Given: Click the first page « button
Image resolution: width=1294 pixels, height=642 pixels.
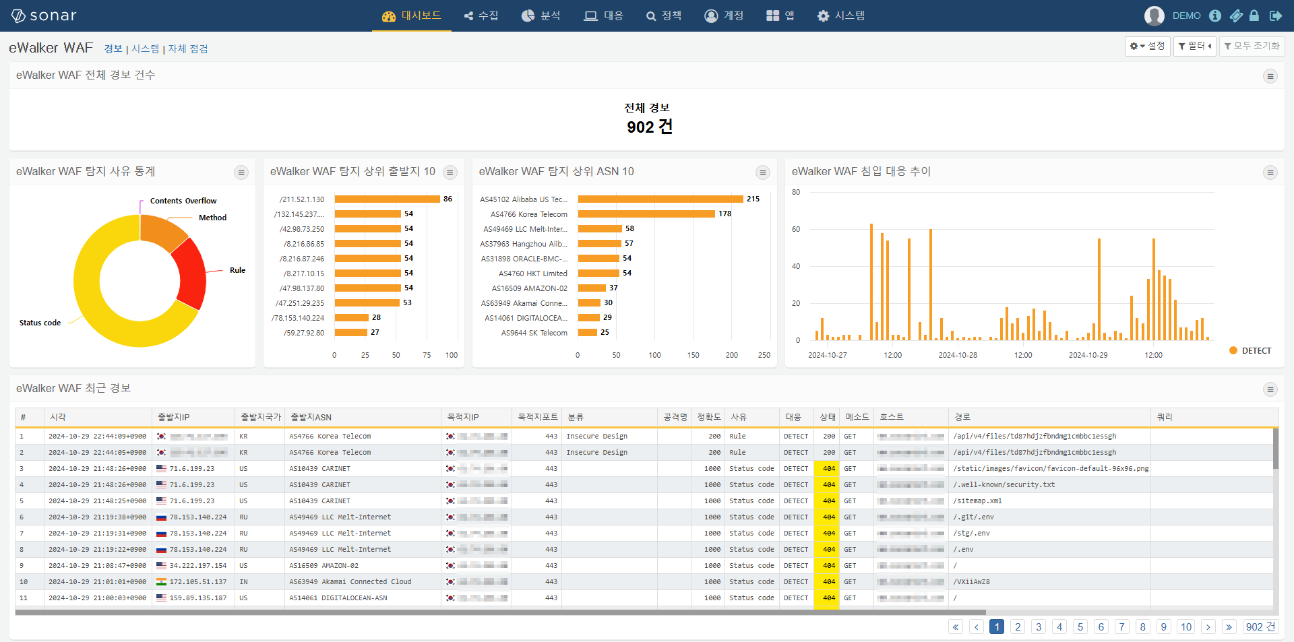Looking at the screenshot, I should [956, 627].
